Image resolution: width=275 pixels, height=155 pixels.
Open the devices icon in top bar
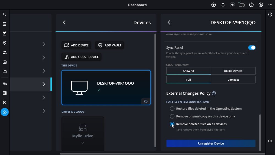point(242,5)
